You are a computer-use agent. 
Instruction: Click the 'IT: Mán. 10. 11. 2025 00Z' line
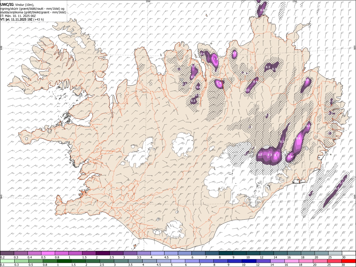click(x=18, y=16)
